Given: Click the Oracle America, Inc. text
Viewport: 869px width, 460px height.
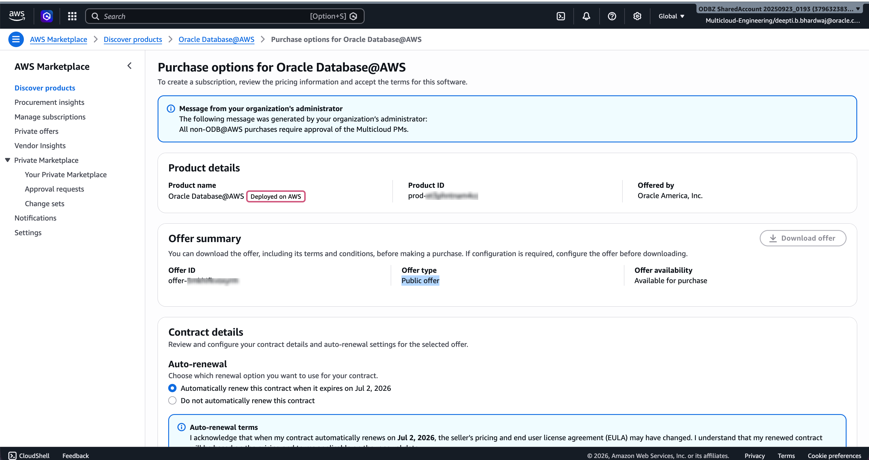Looking at the screenshot, I should pos(670,196).
